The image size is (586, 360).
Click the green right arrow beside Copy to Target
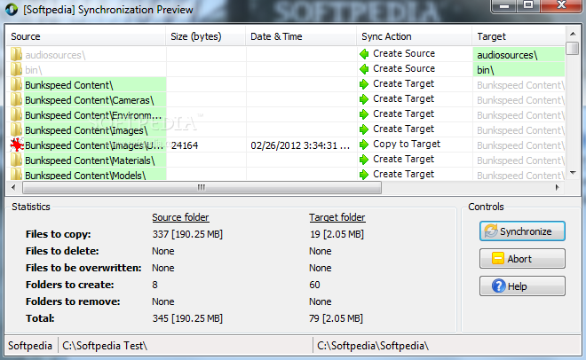tap(364, 145)
